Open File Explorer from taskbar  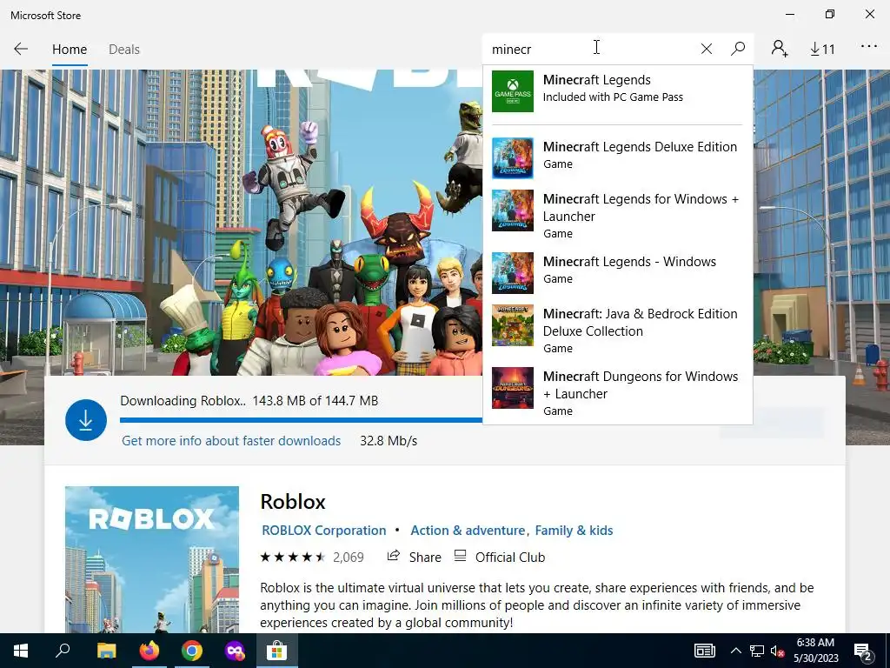point(106,651)
